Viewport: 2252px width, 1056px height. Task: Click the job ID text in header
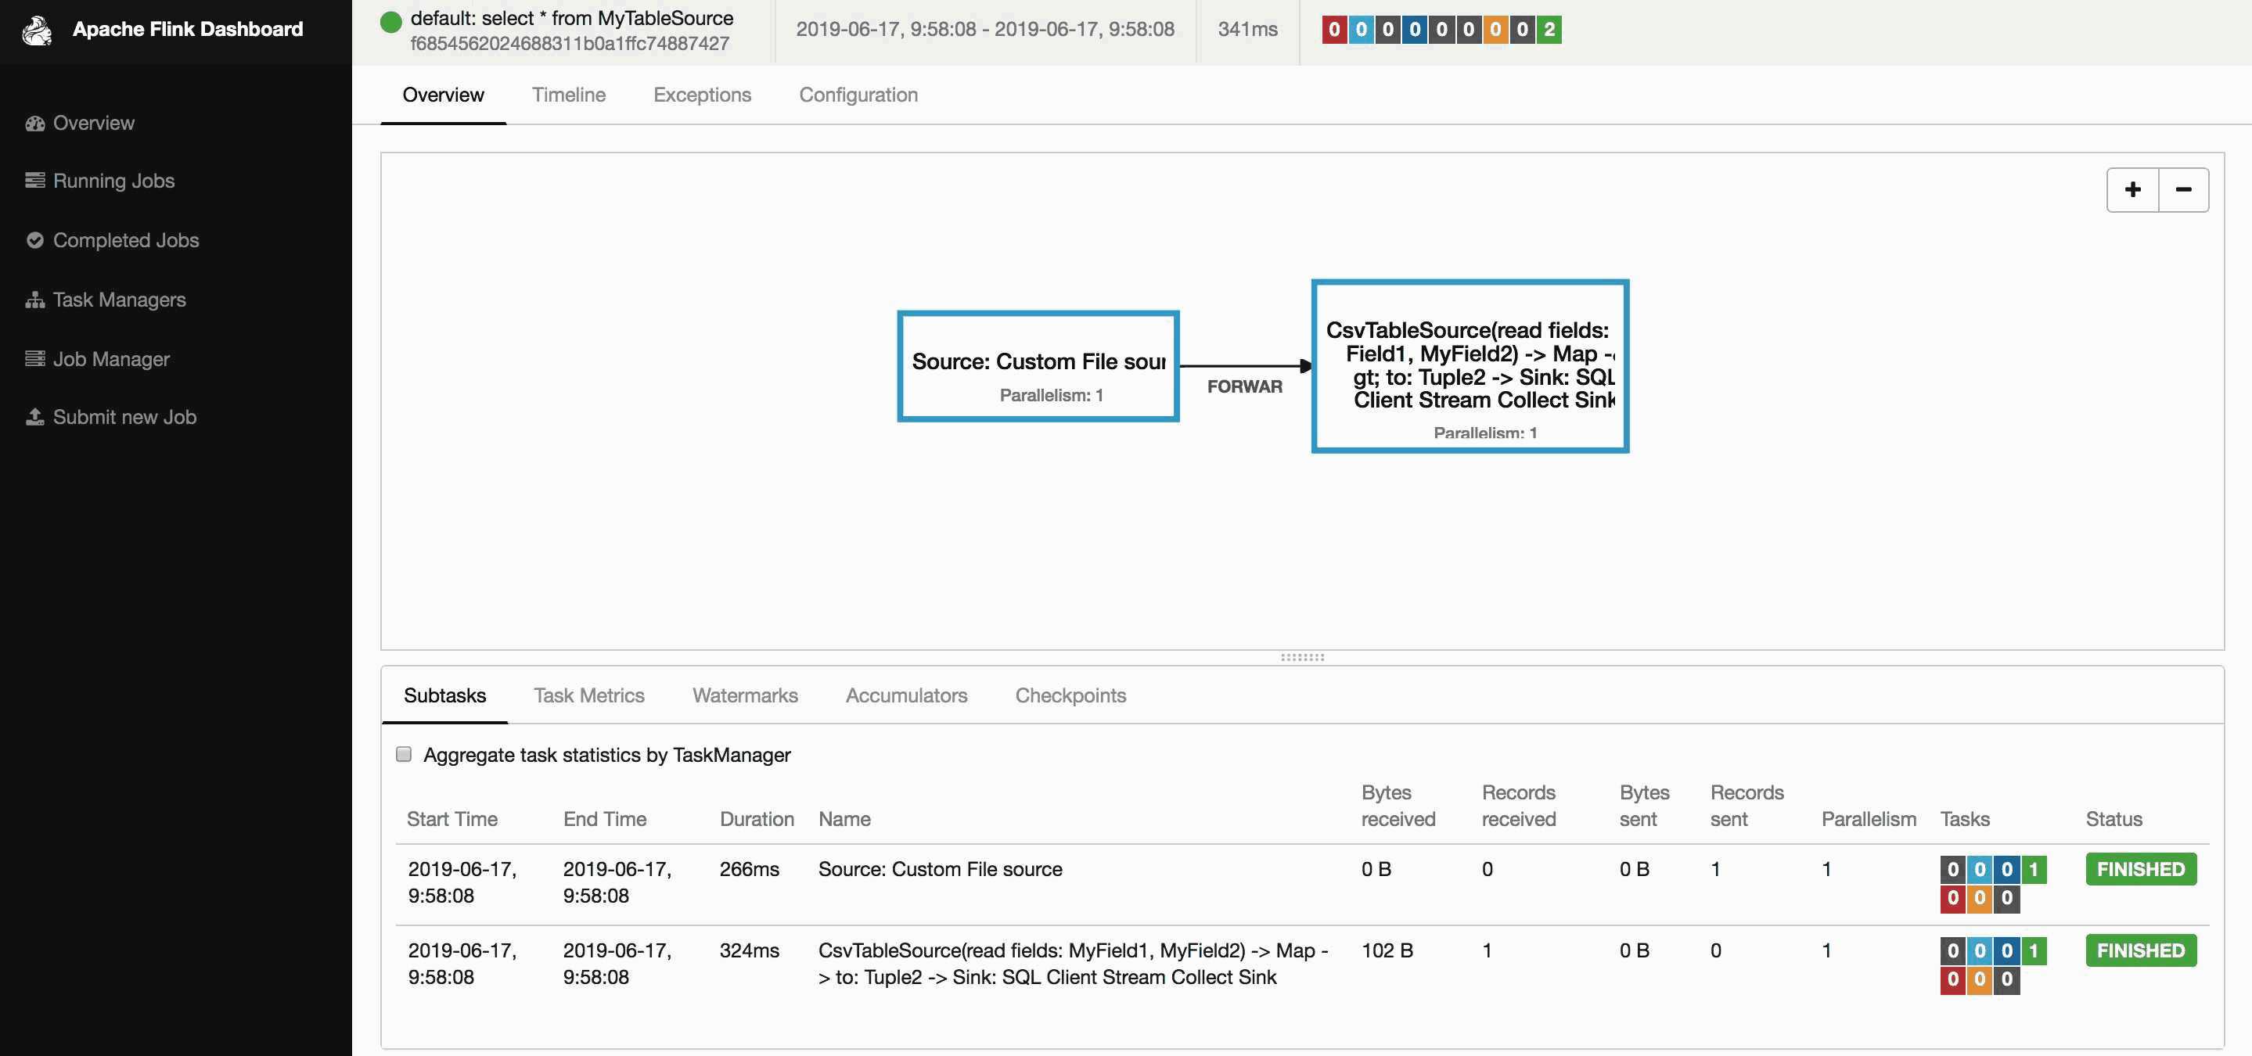(x=570, y=44)
